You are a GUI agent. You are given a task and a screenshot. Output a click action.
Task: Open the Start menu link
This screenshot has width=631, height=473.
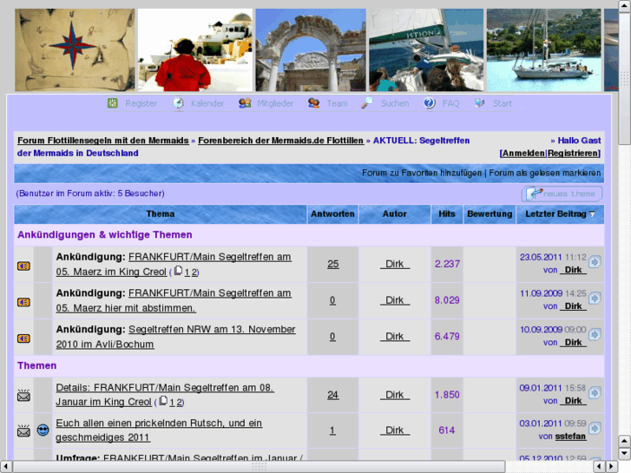click(503, 103)
